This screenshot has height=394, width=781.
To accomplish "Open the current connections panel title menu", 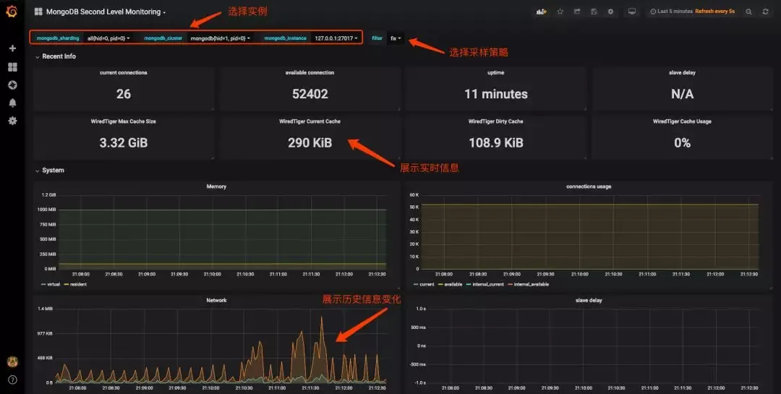I will click(124, 73).
